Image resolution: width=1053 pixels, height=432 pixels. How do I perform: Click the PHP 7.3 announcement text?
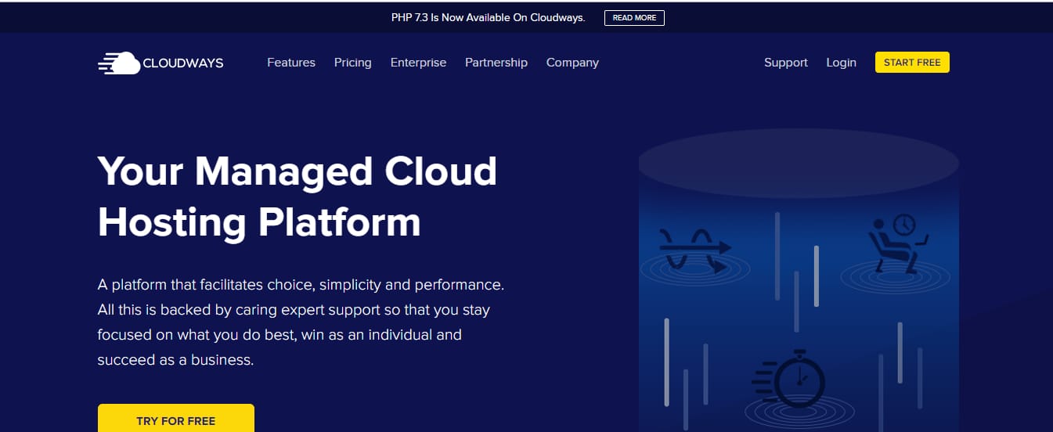point(488,17)
